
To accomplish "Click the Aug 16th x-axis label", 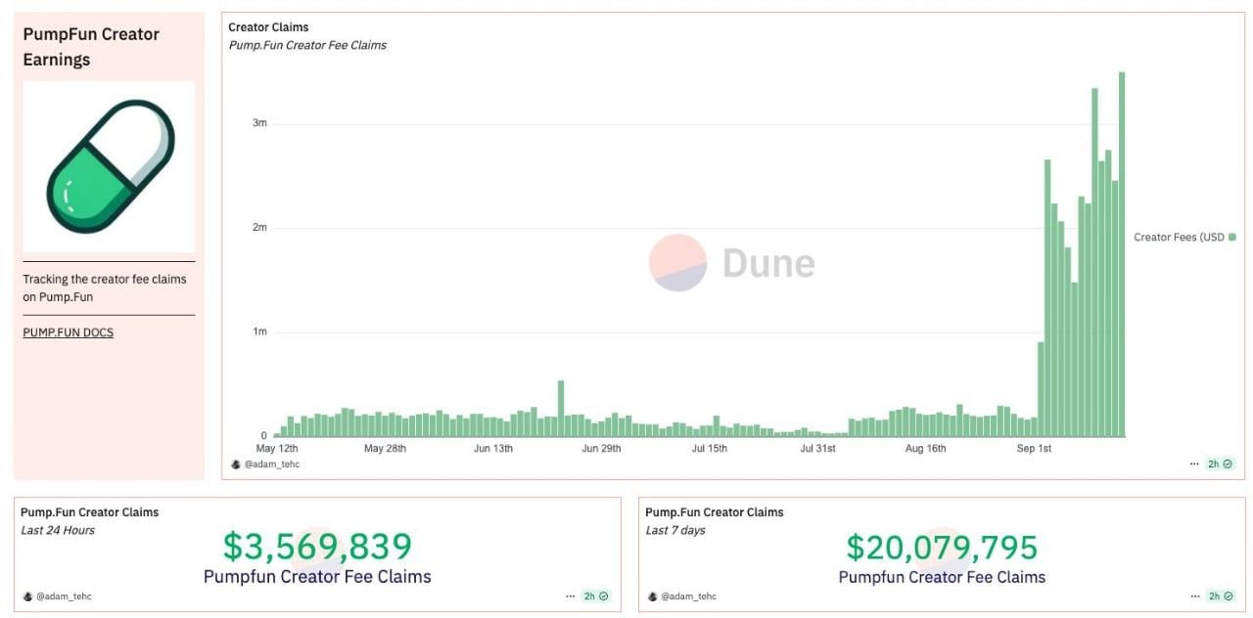I will tap(926, 449).
